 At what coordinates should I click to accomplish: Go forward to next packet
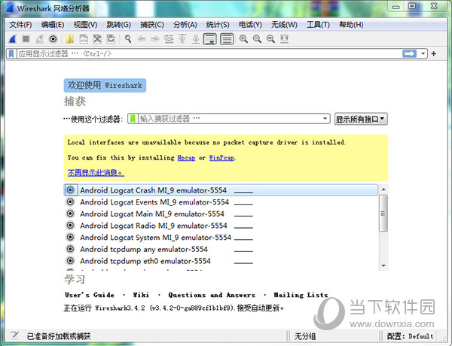tap(155, 39)
